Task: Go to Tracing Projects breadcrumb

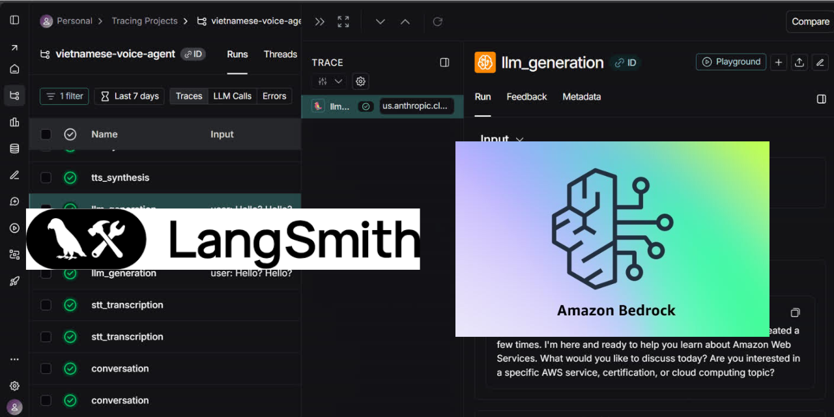Action: coord(144,21)
